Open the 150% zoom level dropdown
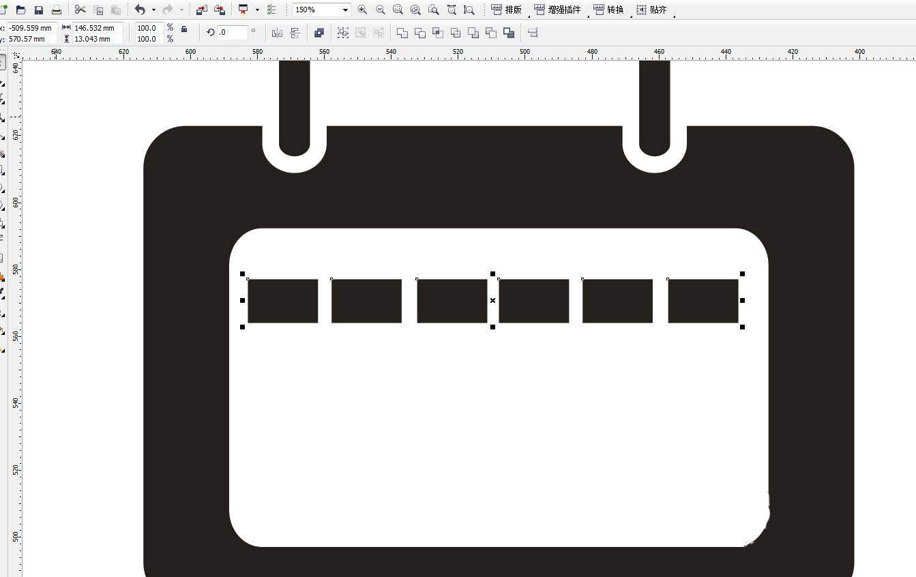Screen dimensions: 916x577 (345, 10)
